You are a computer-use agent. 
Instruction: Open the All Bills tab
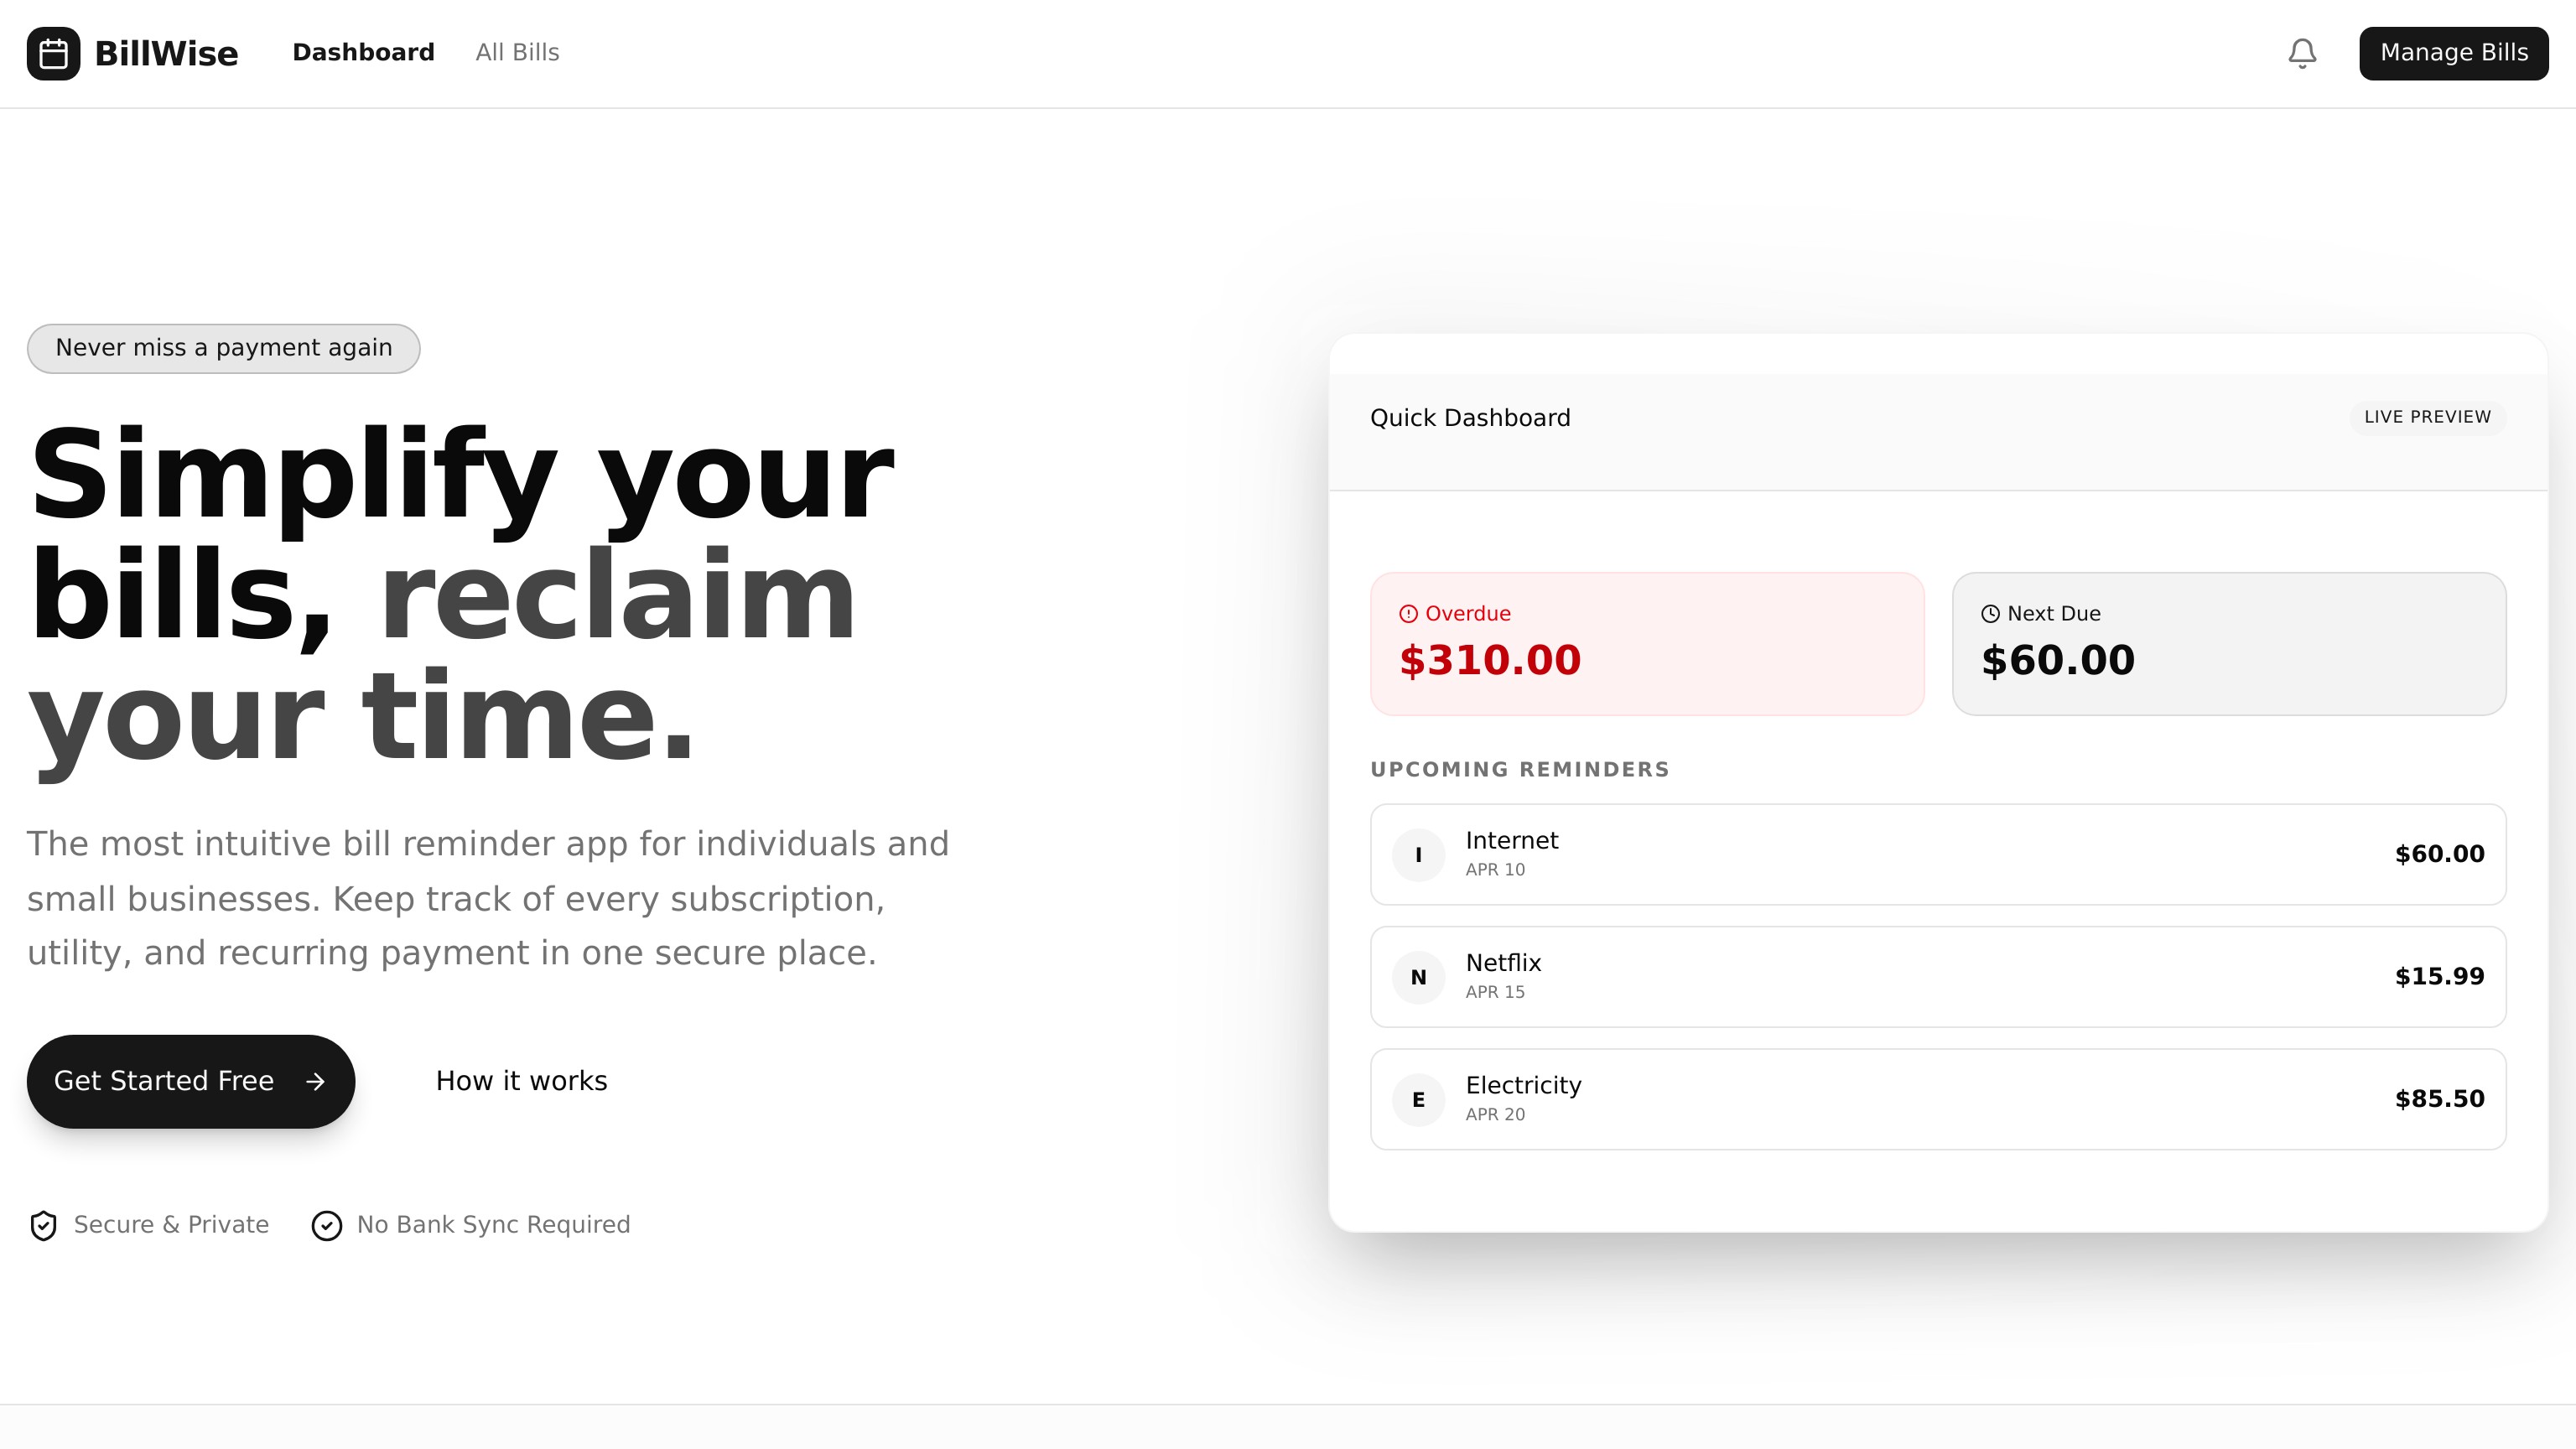coord(517,53)
